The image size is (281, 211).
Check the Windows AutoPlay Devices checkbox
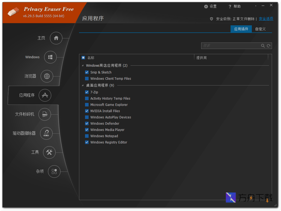point(87,117)
